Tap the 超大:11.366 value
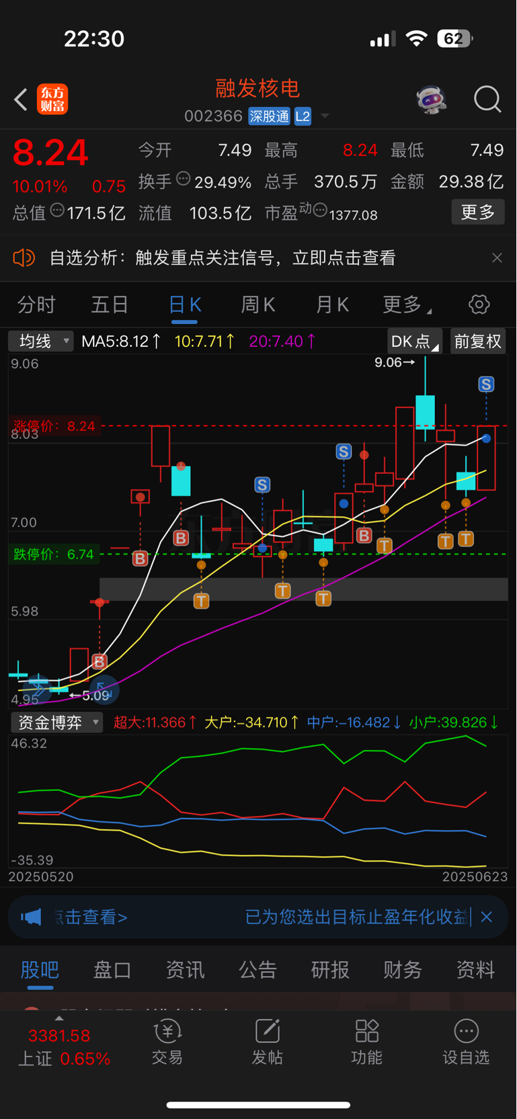Viewport: 517px width, 1119px height. (155, 722)
